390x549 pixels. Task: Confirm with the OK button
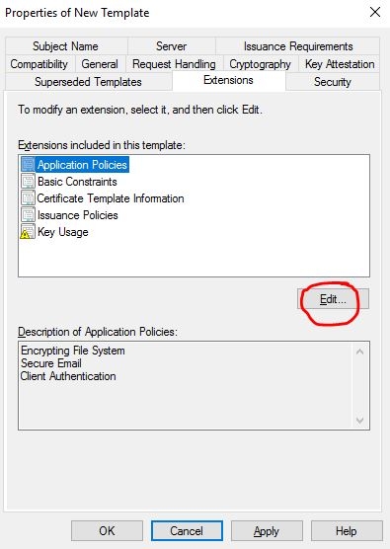[x=107, y=531]
